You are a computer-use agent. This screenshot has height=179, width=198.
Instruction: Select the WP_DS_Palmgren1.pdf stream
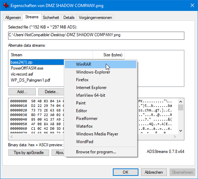tap(30, 80)
